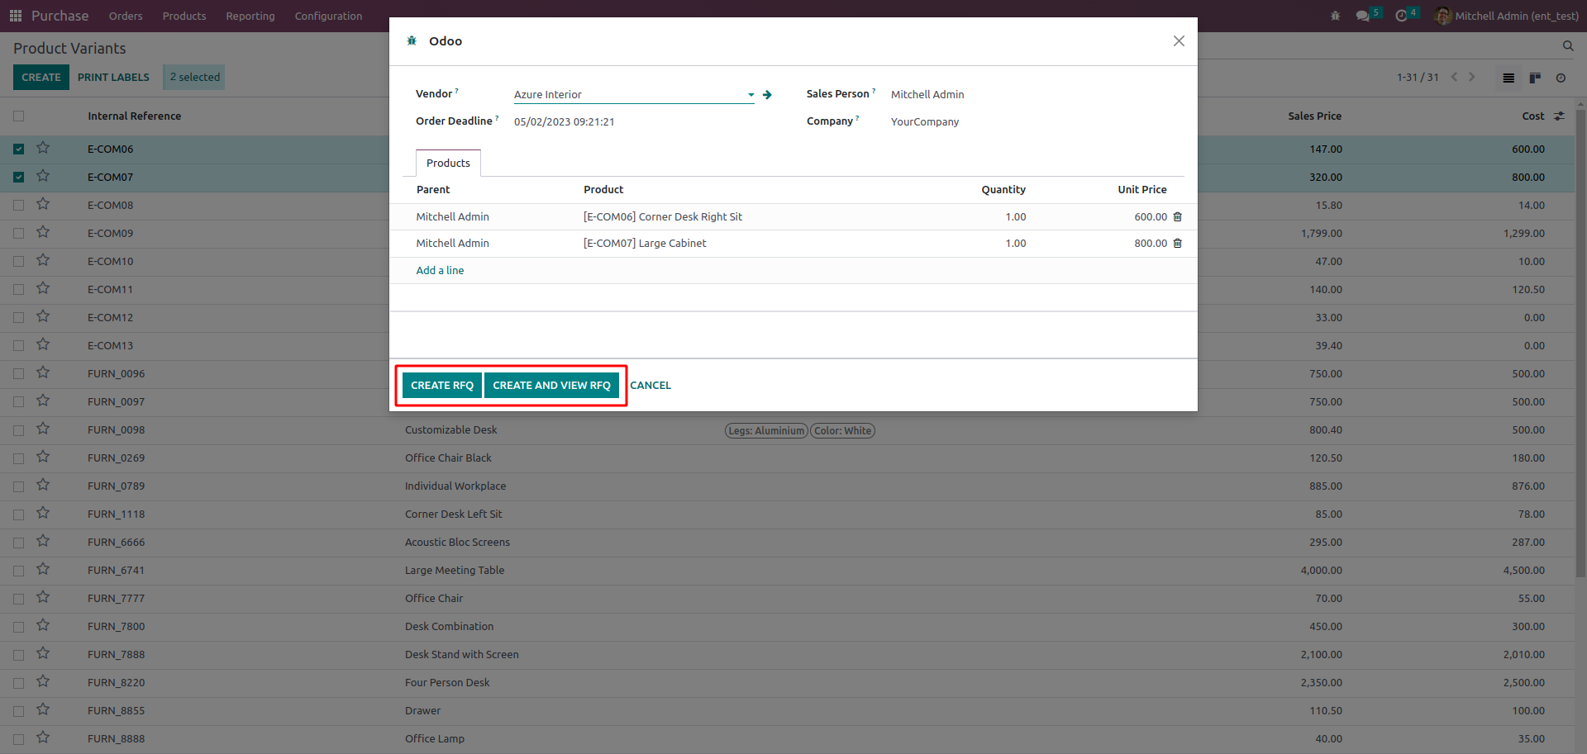Screen dimensions: 1587x754
Task: Open the Reporting menu
Action: pyautogui.click(x=250, y=16)
